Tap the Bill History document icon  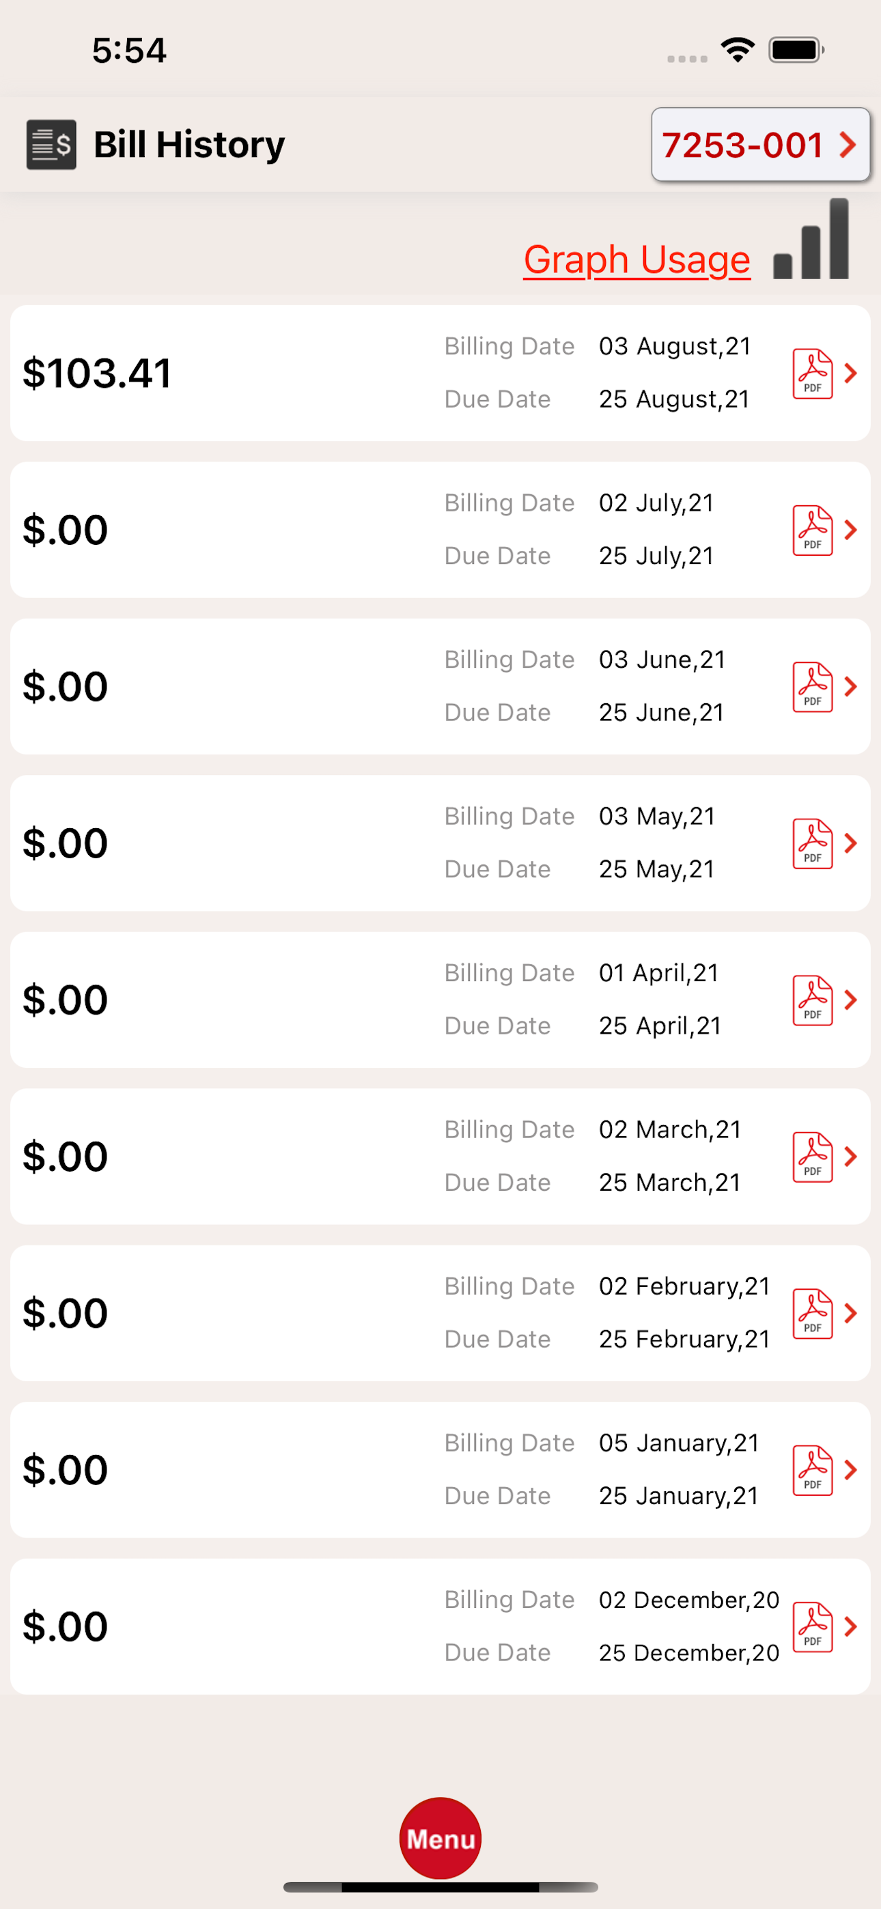51,145
